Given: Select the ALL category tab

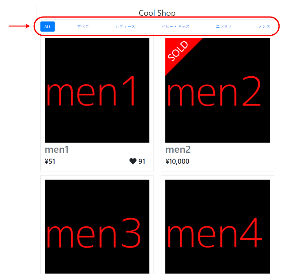Looking at the screenshot, I should click(47, 26).
